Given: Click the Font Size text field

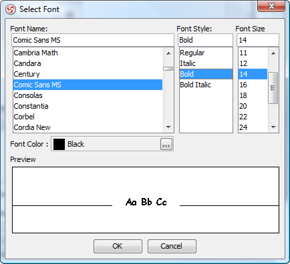Looking at the screenshot, I should 258,40.
